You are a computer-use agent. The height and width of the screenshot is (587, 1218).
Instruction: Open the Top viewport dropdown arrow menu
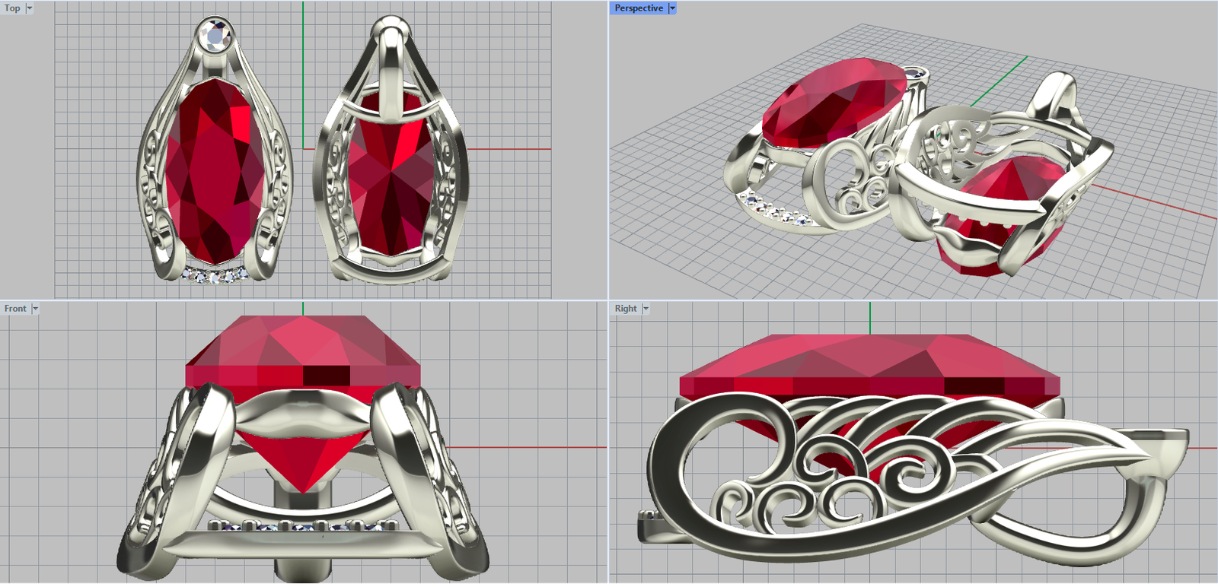point(30,8)
